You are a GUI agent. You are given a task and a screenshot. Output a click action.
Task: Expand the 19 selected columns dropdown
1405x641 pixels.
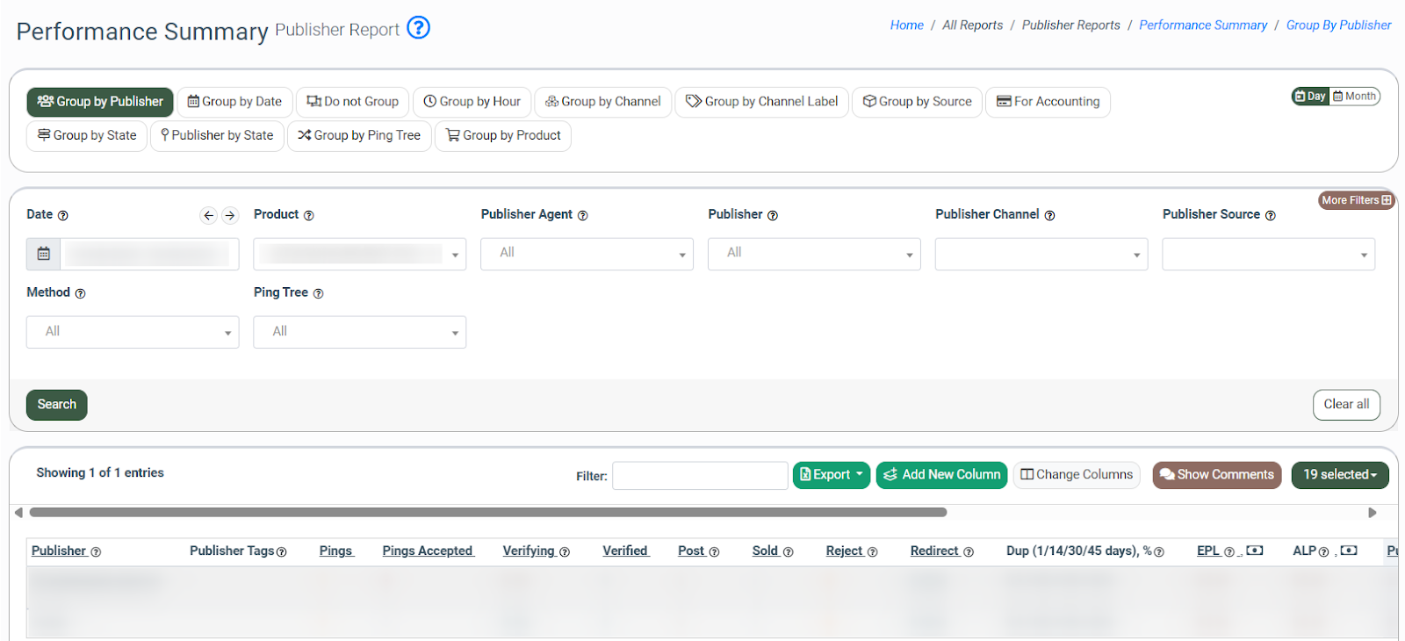[x=1339, y=475]
